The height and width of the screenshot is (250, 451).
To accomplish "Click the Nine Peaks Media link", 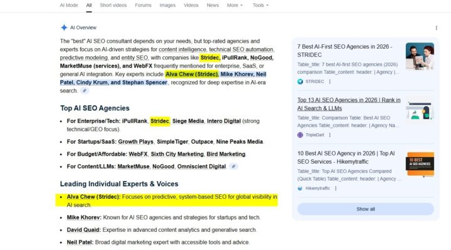I will coord(239,142).
